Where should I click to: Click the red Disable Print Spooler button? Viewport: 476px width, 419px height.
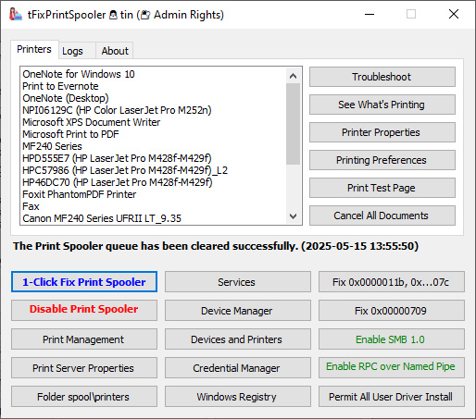[x=84, y=311]
